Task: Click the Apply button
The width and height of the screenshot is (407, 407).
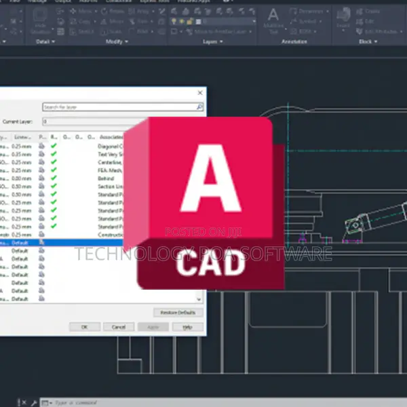Action: pyautogui.click(x=153, y=327)
